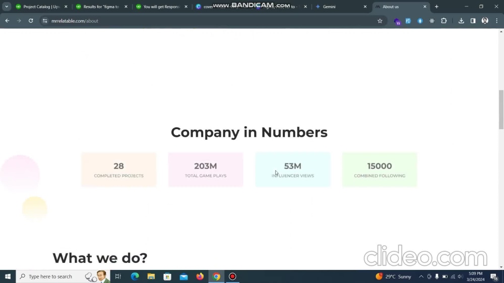The width and height of the screenshot is (504, 283).
Task: Launch Microsoft Edge from the taskbar
Action: 135,276
